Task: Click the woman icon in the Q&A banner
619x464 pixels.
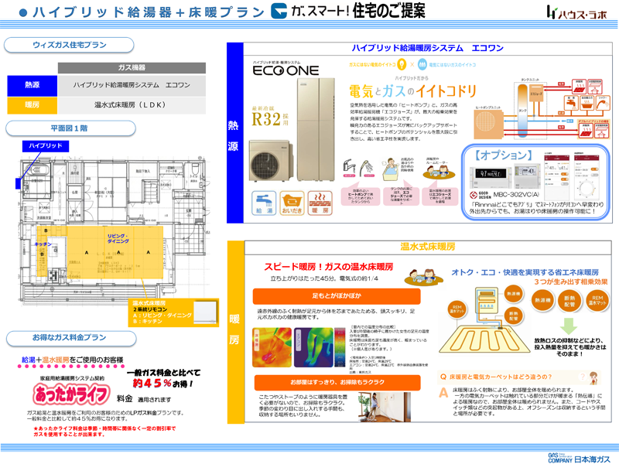Action: (x=593, y=377)
